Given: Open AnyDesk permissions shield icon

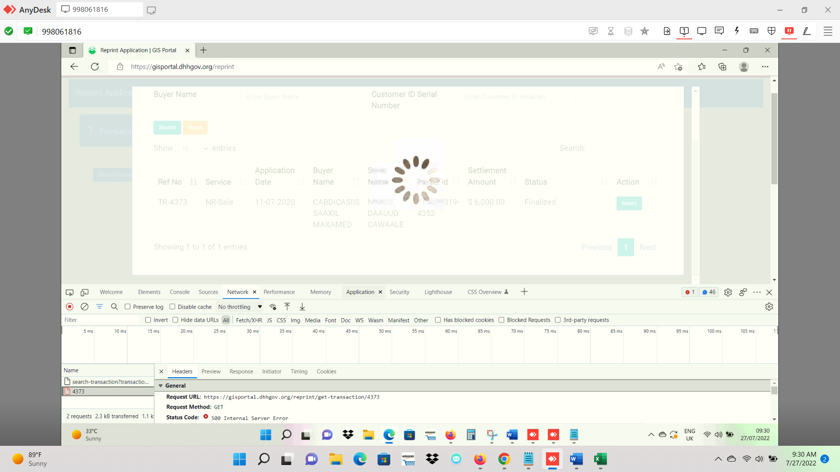Looking at the screenshot, I should (772, 31).
